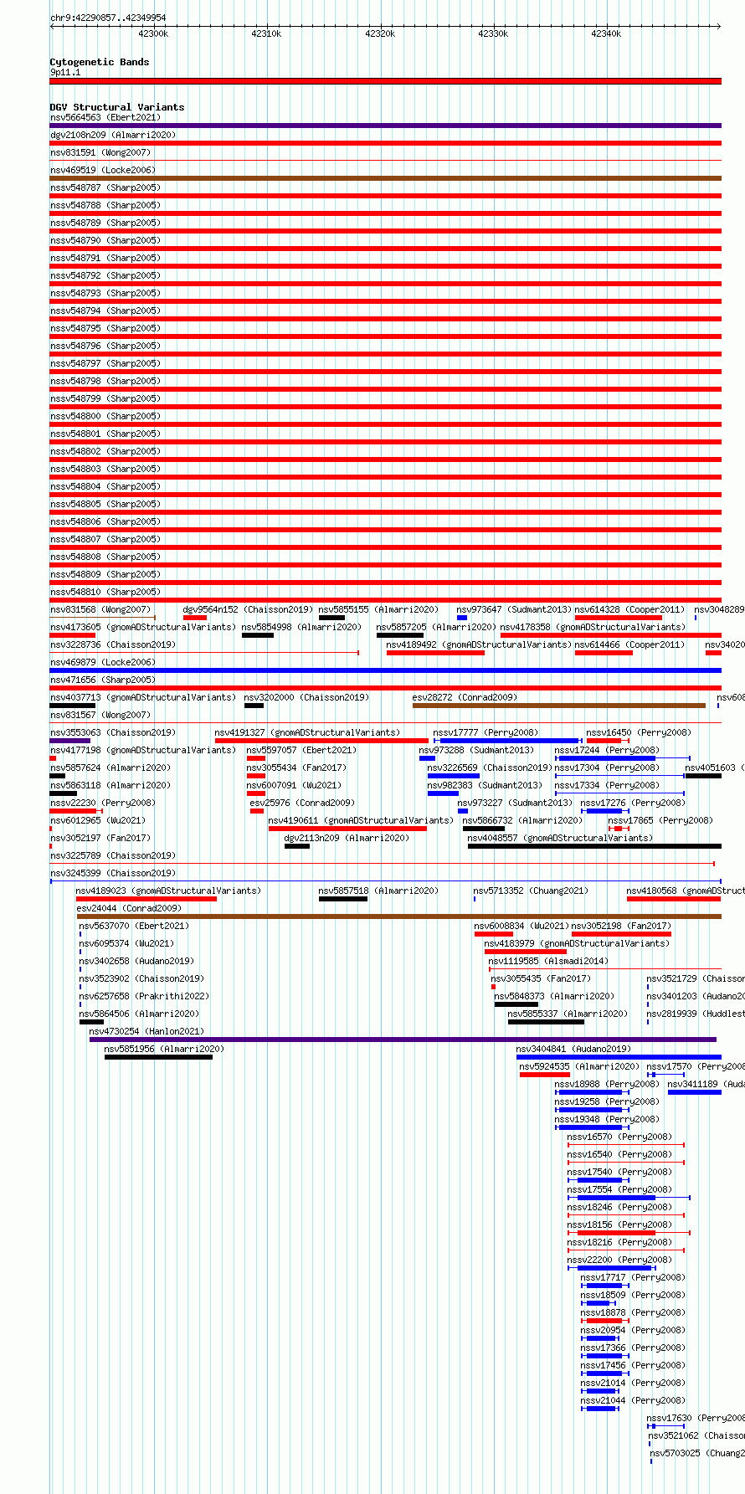The width and height of the screenshot is (745, 1494).
Task: Select the nsv3055434 (Fan2017) label
Action: [296, 768]
